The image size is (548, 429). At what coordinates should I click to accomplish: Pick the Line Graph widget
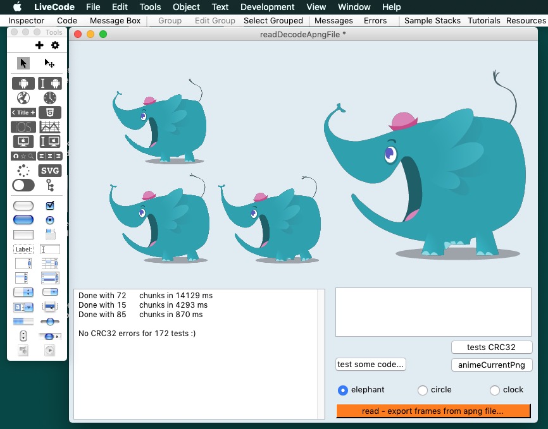coord(50,127)
